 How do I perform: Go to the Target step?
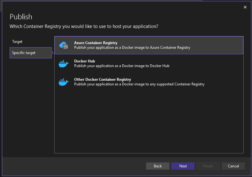pos(17,42)
